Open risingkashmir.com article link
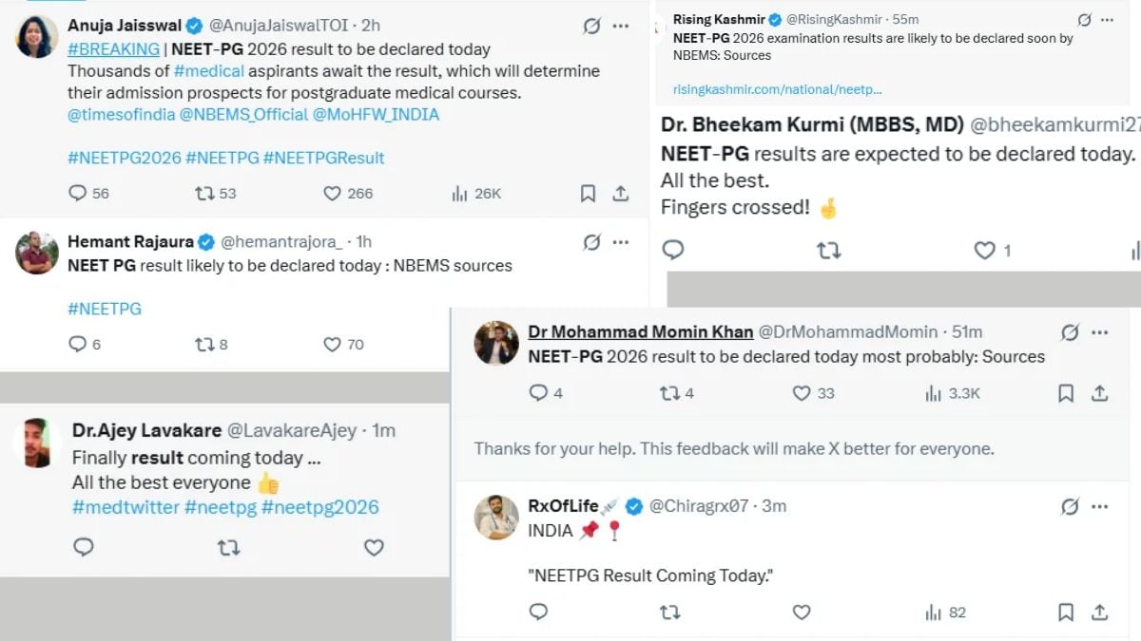 [x=777, y=89]
